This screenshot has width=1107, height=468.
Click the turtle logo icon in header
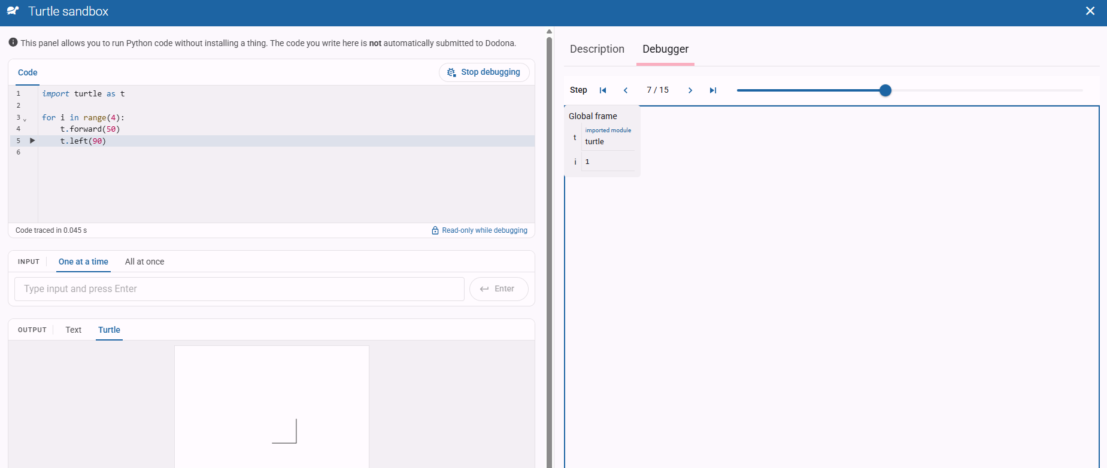tap(13, 11)
